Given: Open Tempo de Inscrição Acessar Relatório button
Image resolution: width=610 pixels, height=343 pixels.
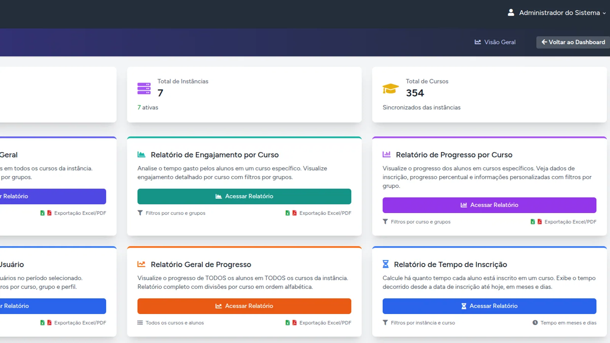Looking at the screenshot, I should [490, 306].
